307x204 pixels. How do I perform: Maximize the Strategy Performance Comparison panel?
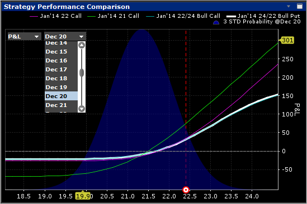coord(300,6)
